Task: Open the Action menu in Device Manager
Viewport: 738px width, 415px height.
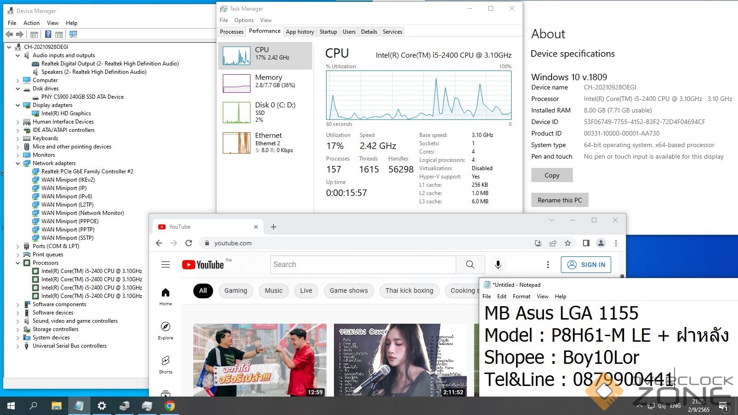Action: coord(31,23)
